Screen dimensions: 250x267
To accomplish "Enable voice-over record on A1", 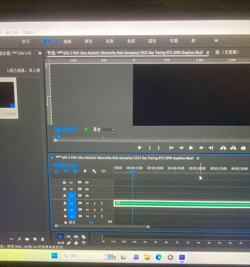I will click(x=101, y=203).
